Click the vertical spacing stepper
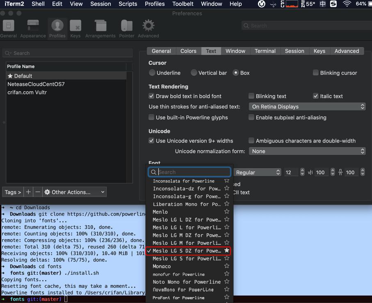The width and height of the screenshot is (372, 303). 363,172
